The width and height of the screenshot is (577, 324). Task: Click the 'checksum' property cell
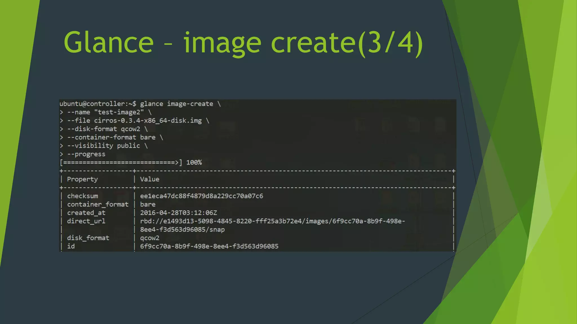pyautogui.click(x=83, y=196)
